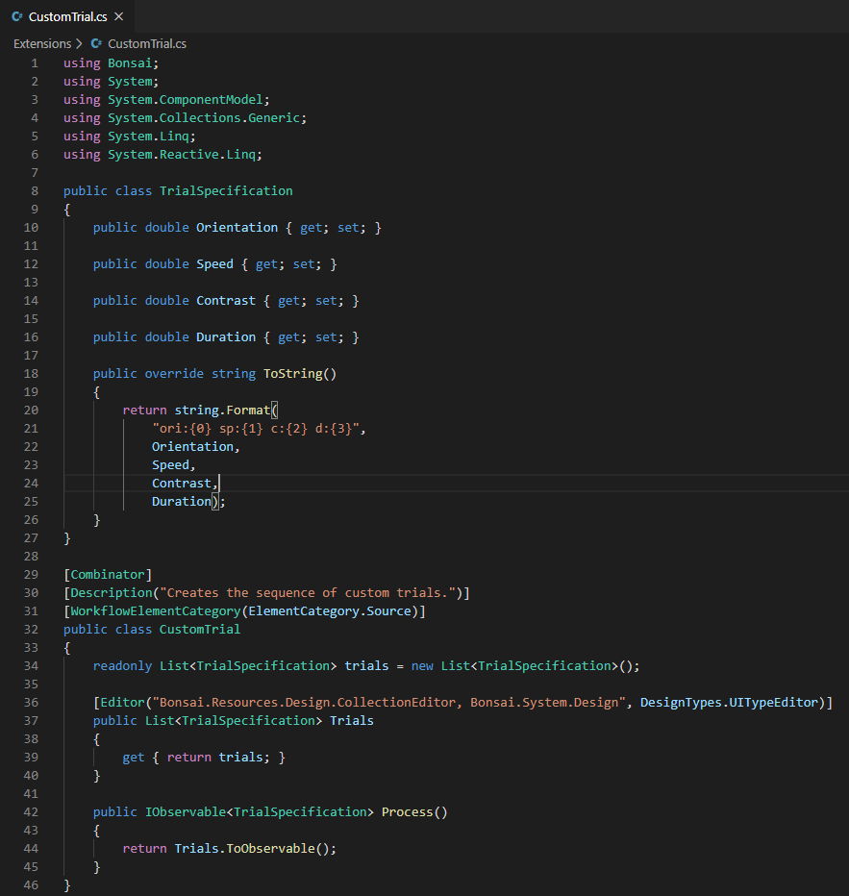Viewport: 849px width, 896px height.
Task: Close the CustomTrial.cs tab
Action: 119,16
